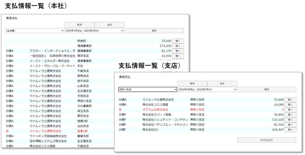Select ウトゥネン宇宙機械株式会社 company name

tap(48, 136)
